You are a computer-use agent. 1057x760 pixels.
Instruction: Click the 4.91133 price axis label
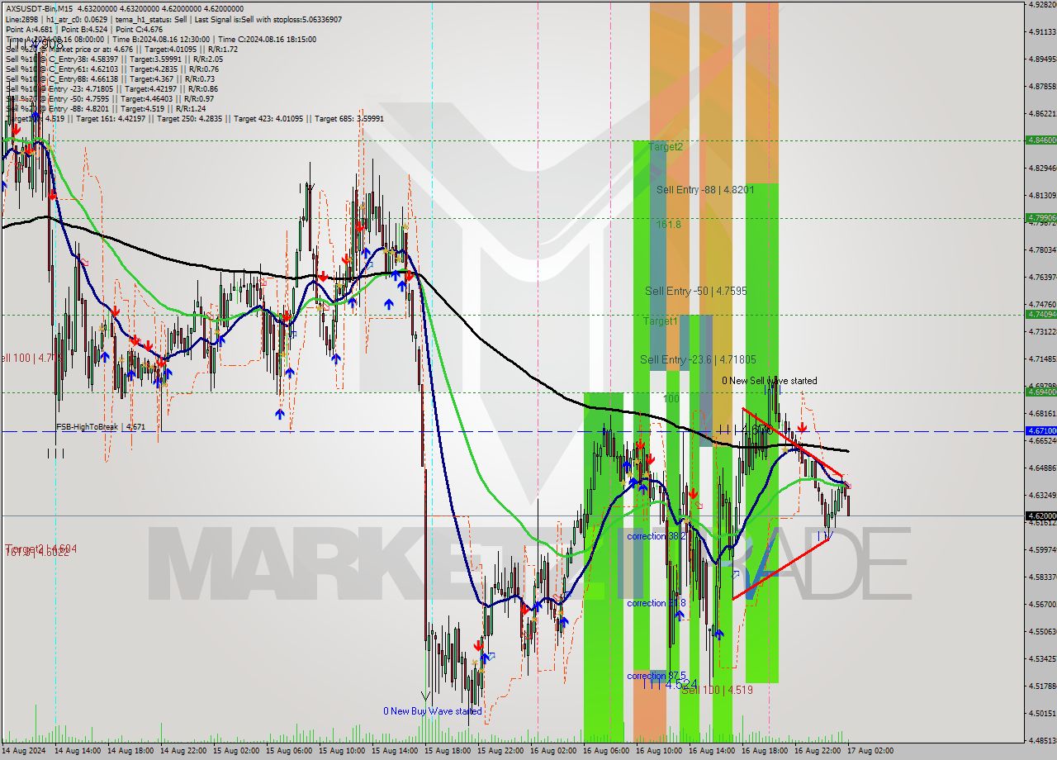coord(1042,31)
